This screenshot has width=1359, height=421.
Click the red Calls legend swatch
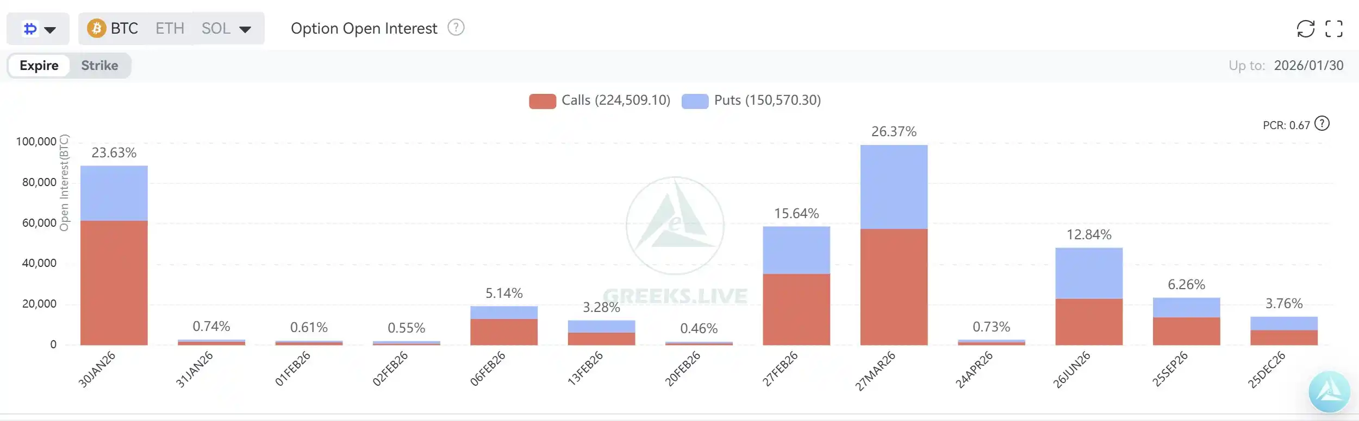pyautogui.click(x=542, y=101)
